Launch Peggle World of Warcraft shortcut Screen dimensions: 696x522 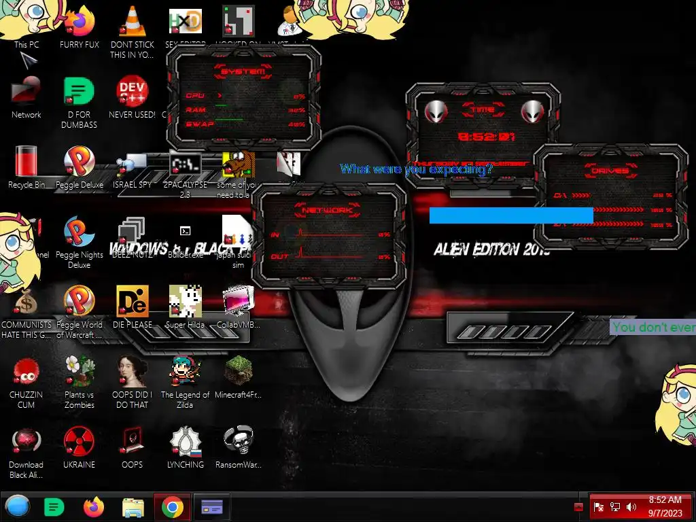point(80,313)
